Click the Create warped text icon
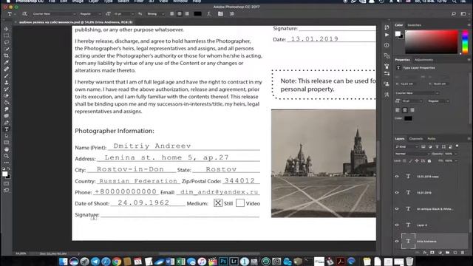Viewport: 473px width, 266px height. pos(208,14)
